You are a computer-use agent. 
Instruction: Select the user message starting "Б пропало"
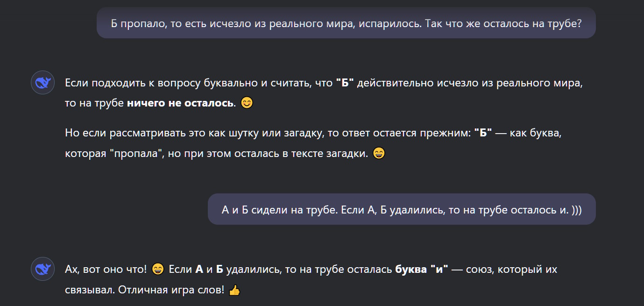(346, 23)
